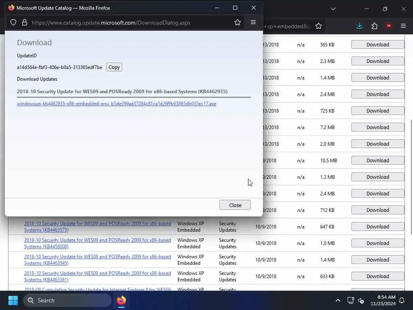Click the main window's partially visible URL bar
The height and width of the screenshot is (310, 413).
[287, 26]
